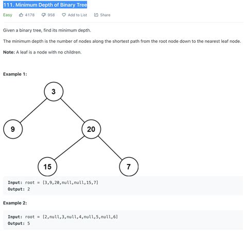Click the thumbs-down dislike icon

tap(44, 15)
